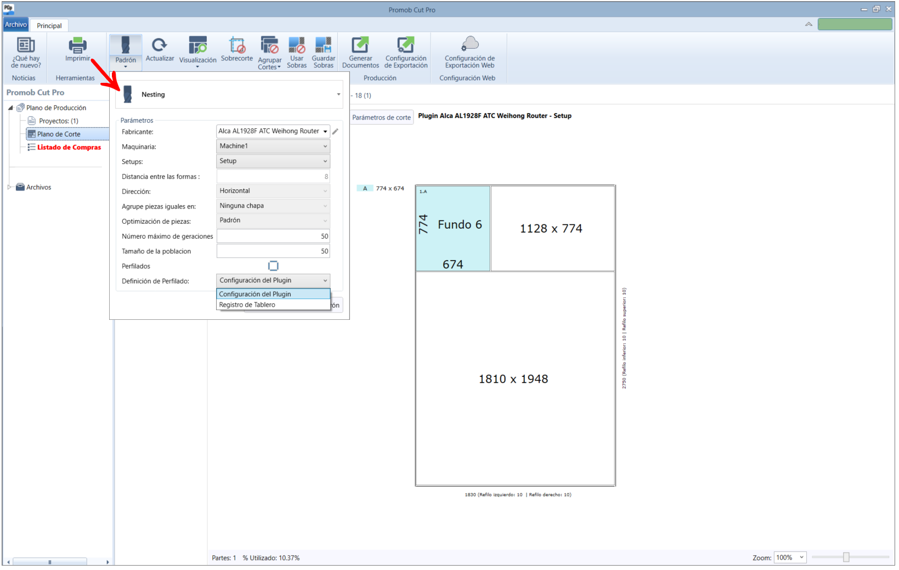Collapse the Plano de Producción tree node

point(10,108)
